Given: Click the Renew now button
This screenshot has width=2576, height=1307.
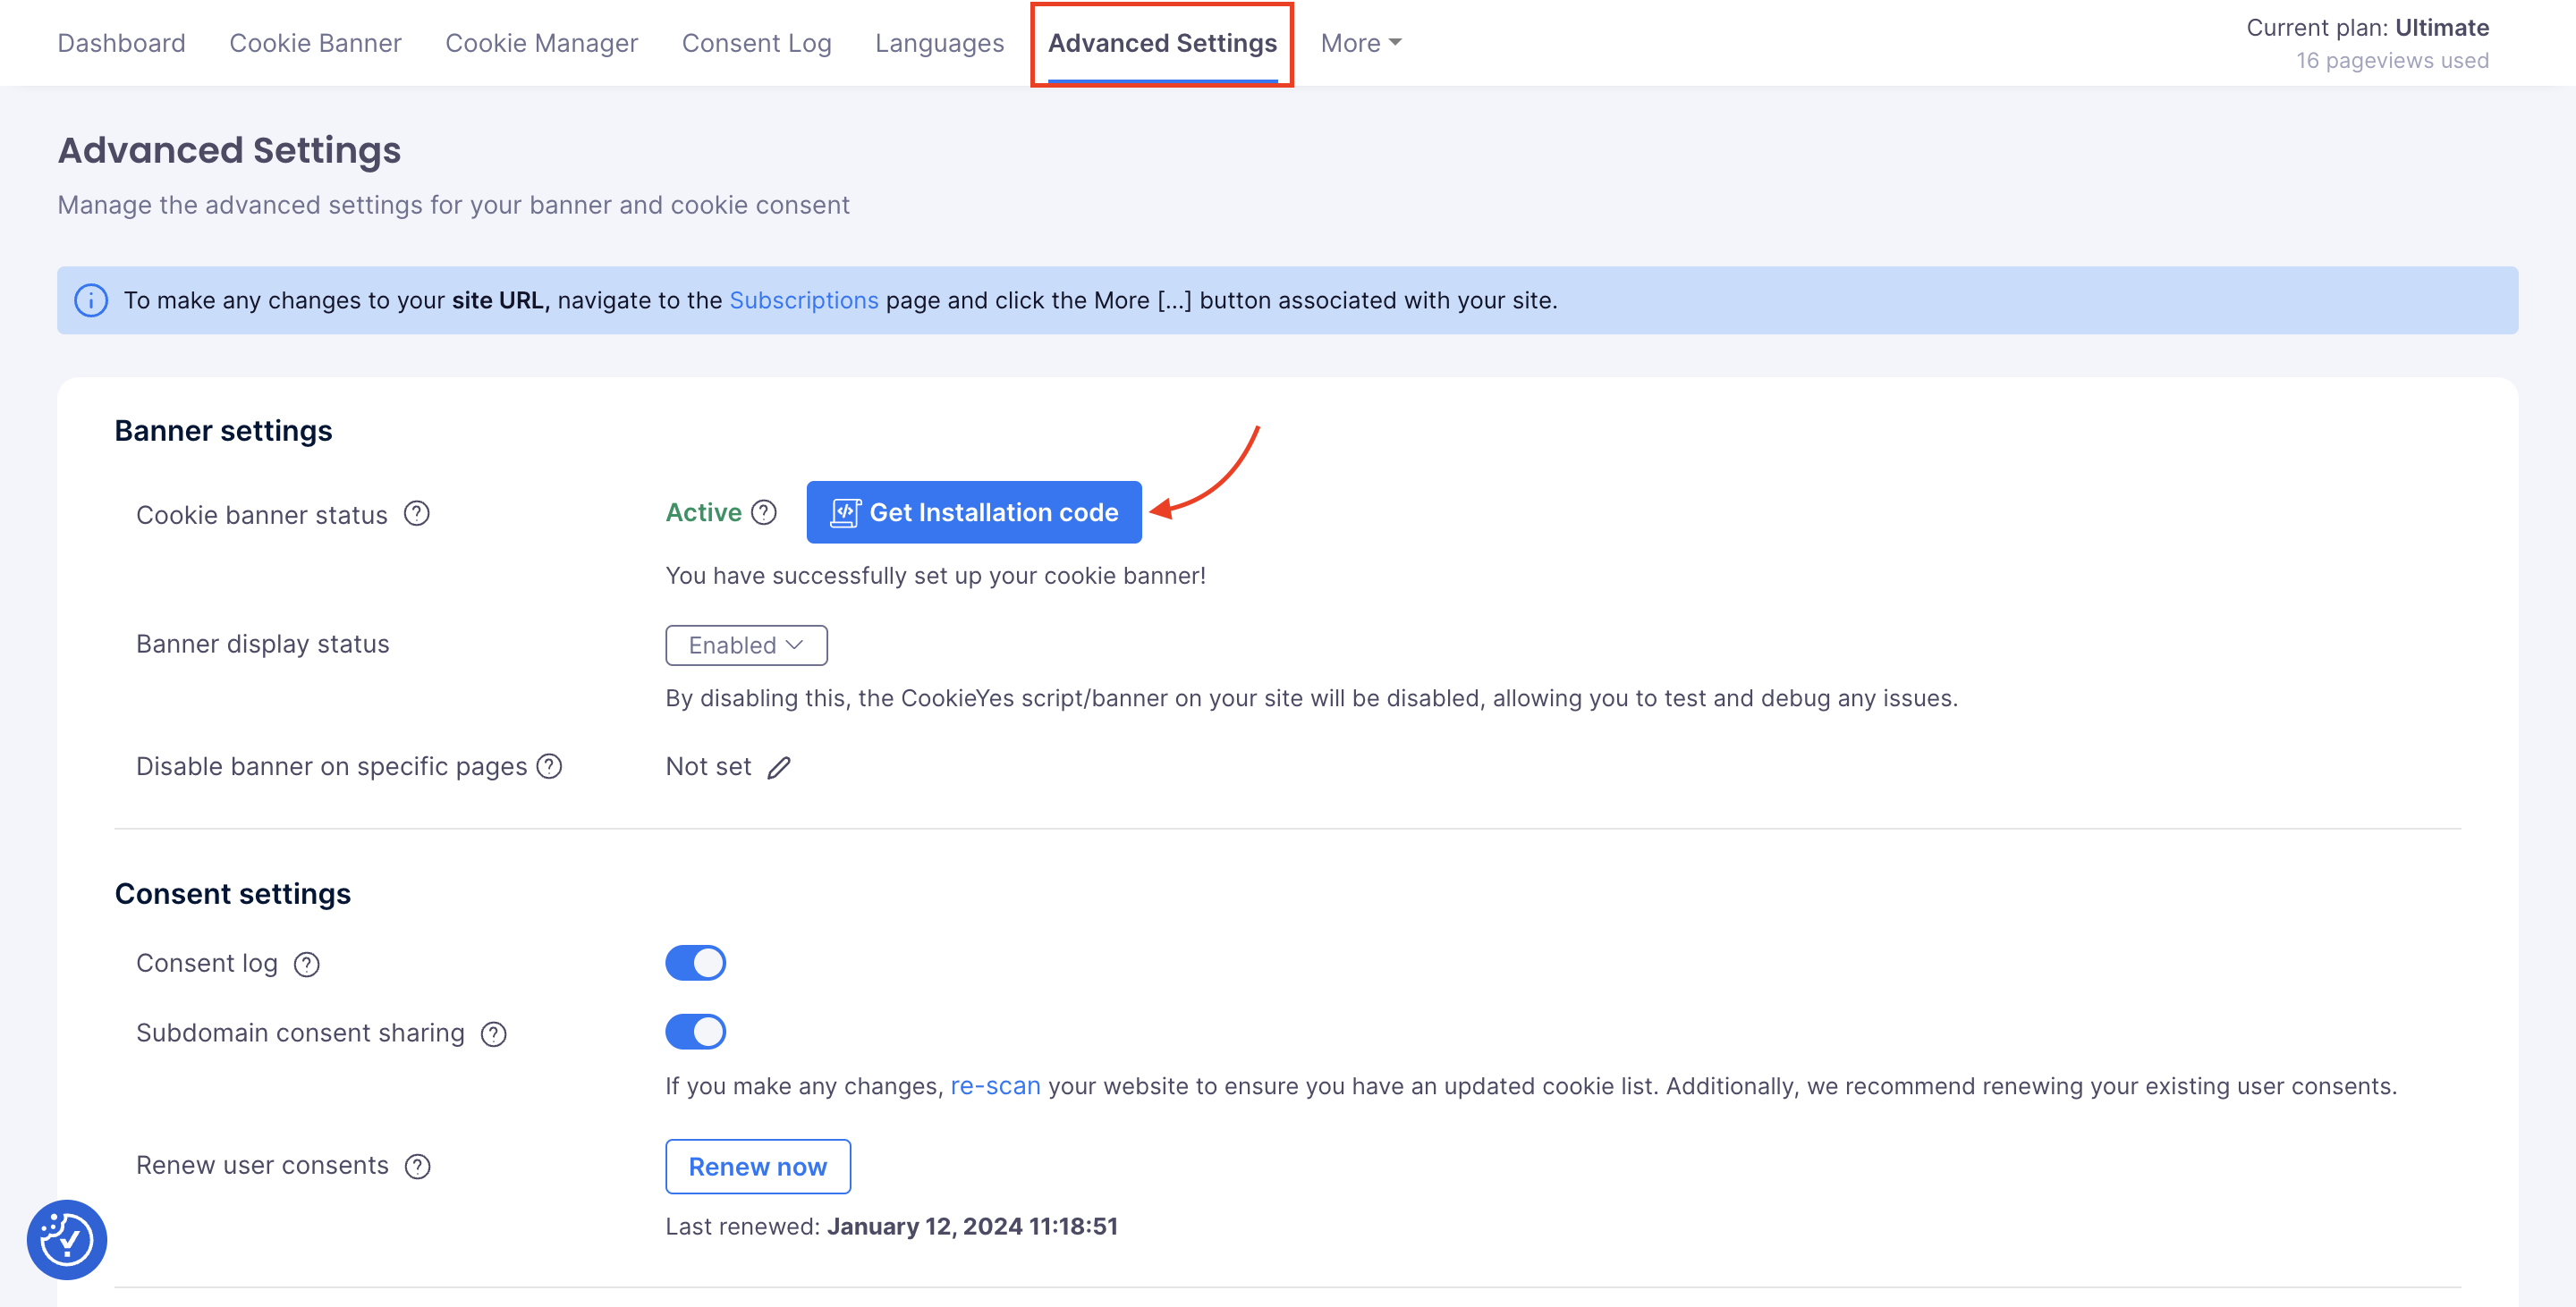Looking at the screenshot, I should pyautogui.click(x=758, y=1168).
